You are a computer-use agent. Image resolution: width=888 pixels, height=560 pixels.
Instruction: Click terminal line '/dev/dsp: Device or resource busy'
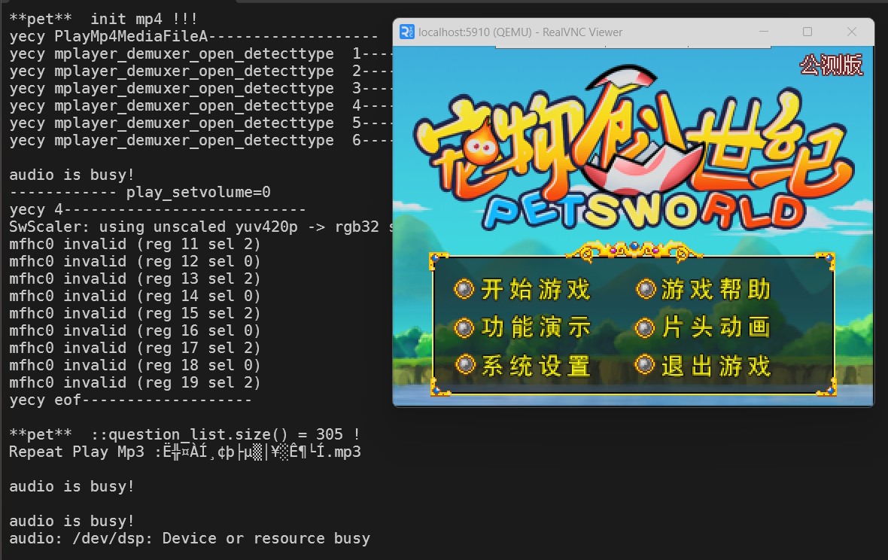tap(190, 538)
